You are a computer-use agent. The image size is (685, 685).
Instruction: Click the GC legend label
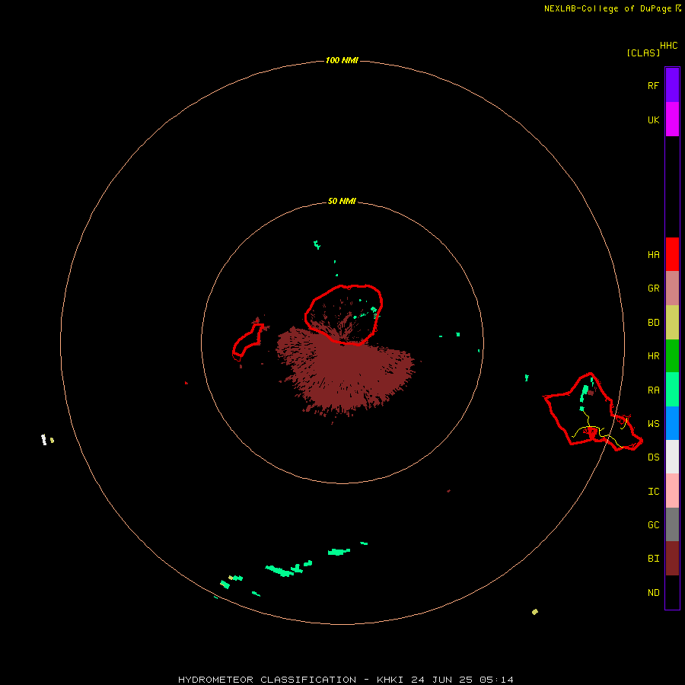pyautogui.click(x=653, y=524)
